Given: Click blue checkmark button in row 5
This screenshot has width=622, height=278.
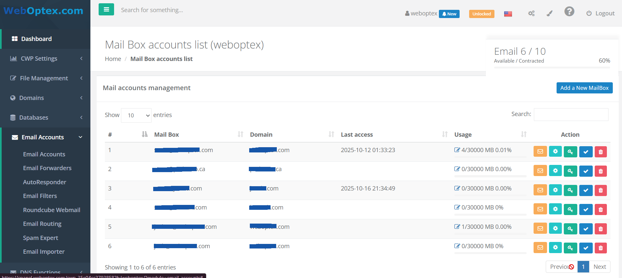Looking at the screenshot, I should coord(586,228).
